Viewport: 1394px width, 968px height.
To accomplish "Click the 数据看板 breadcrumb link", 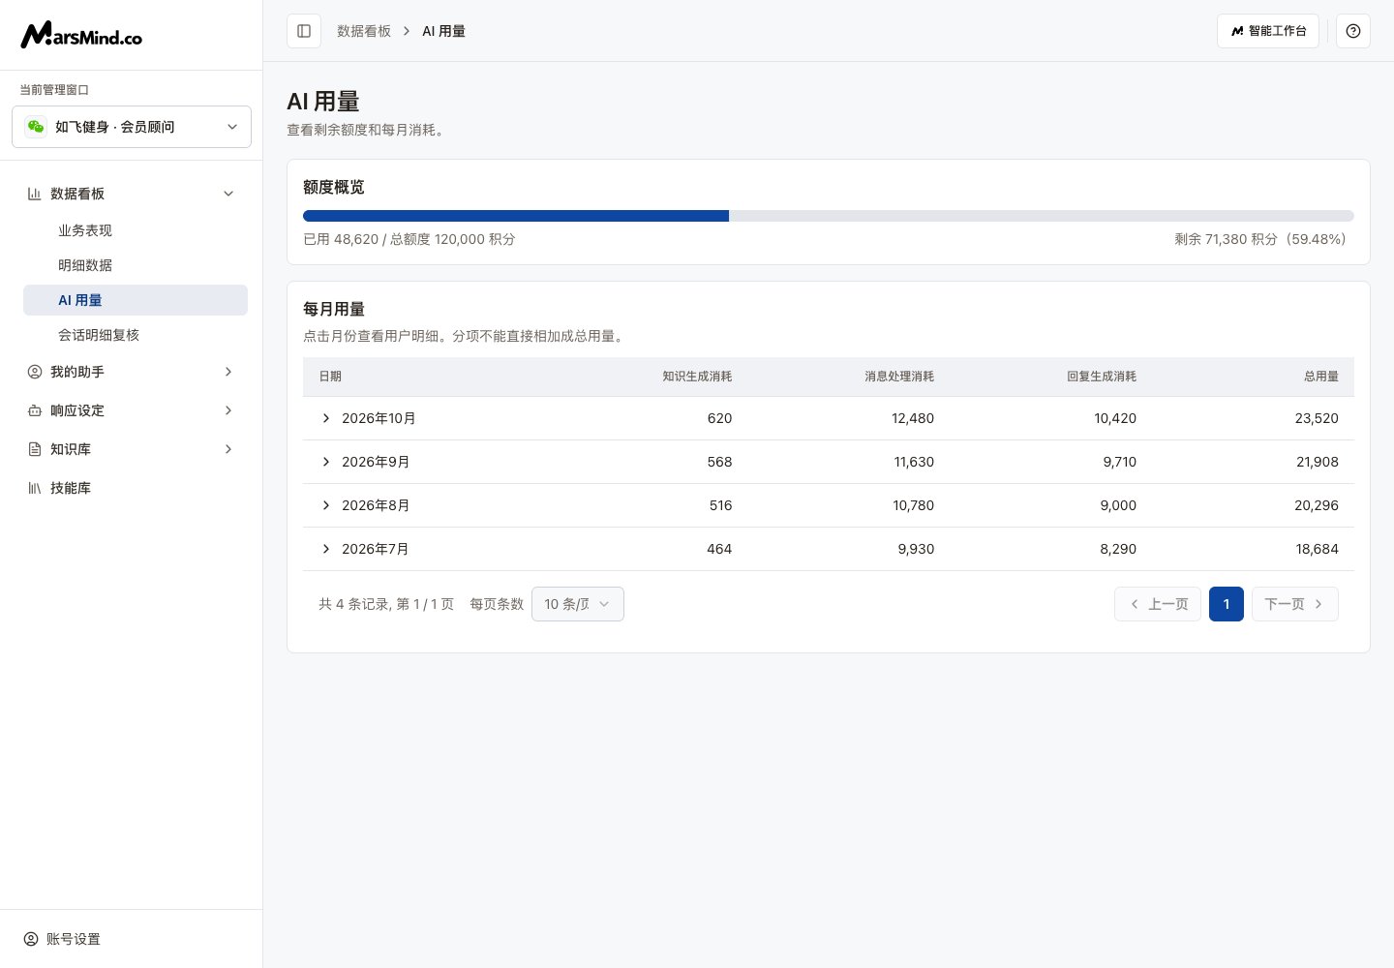I will click(364, 31).
